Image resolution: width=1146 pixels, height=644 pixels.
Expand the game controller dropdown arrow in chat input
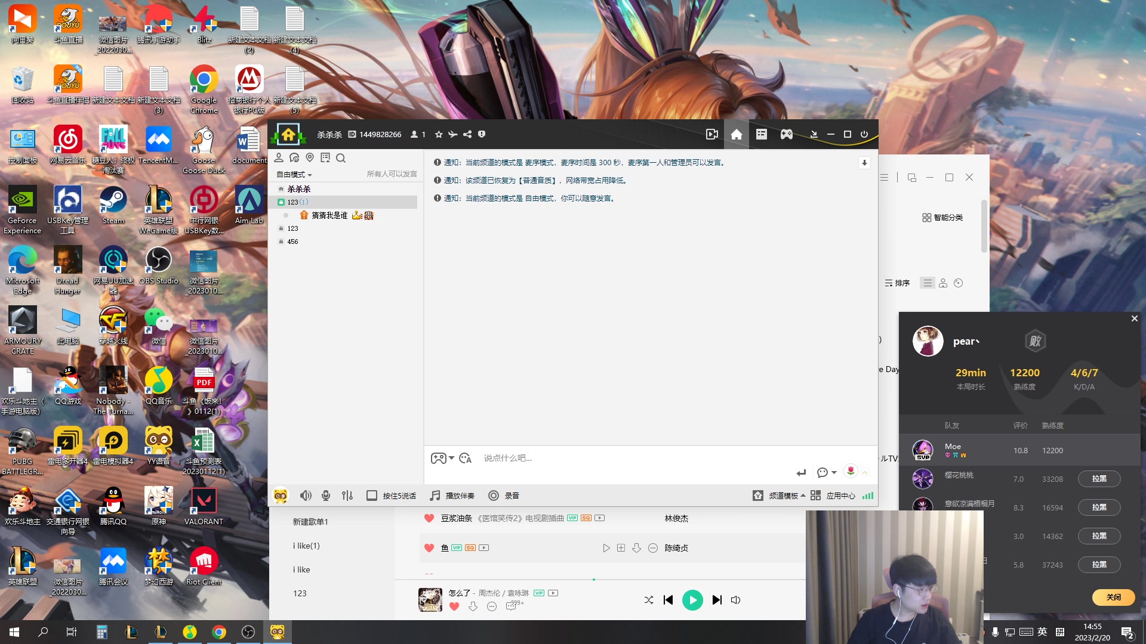point(452,458)
